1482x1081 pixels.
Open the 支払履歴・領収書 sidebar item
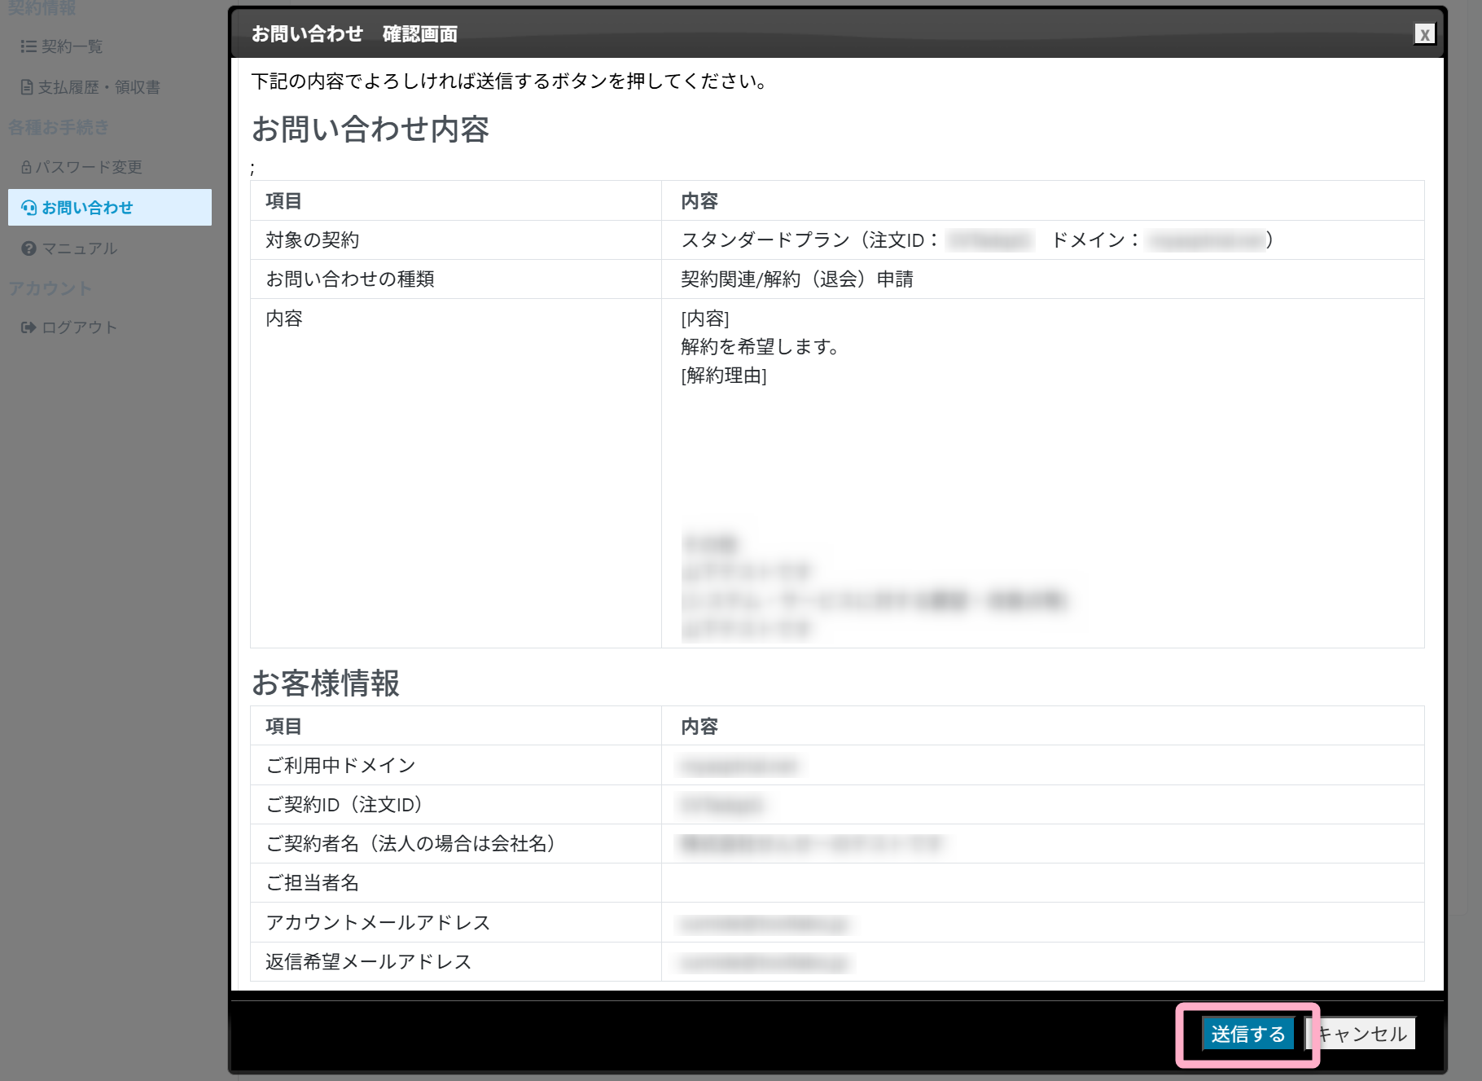[99, 87]
